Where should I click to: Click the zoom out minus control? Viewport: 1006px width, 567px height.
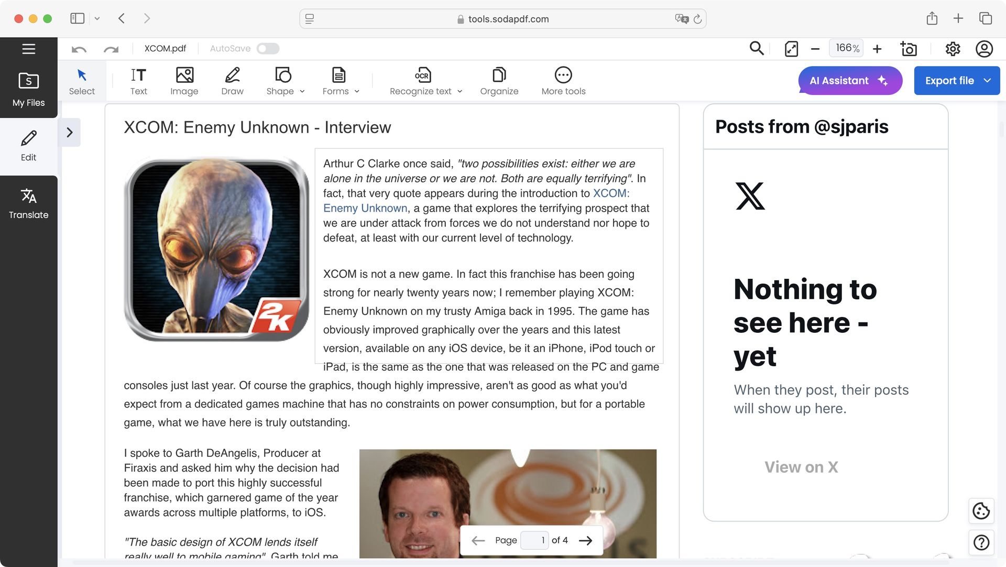pyautogui.click(x=815, y=48)
